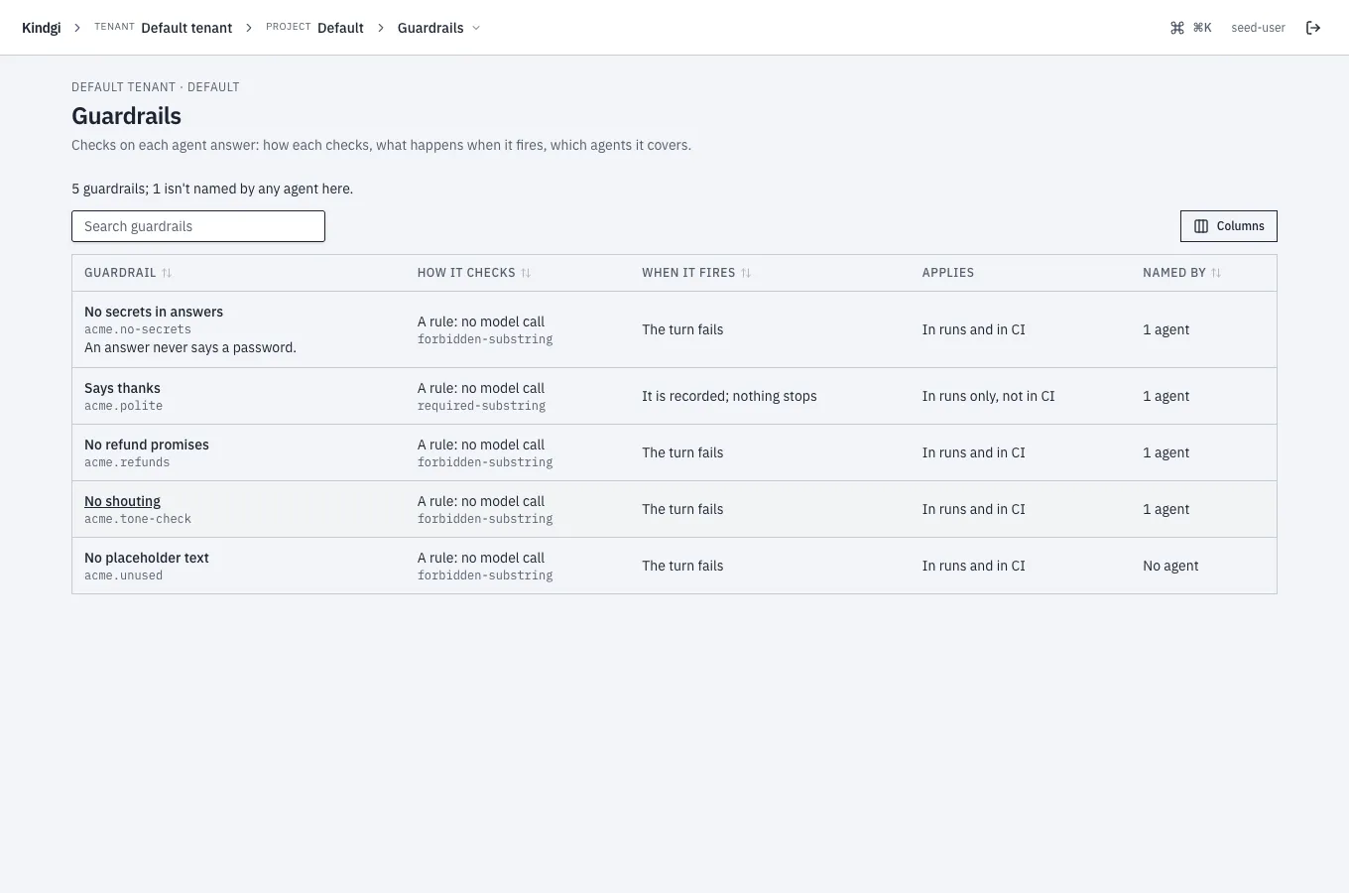
Task: Open the No refund promises guardrail
Action: (x=147, y=445)
